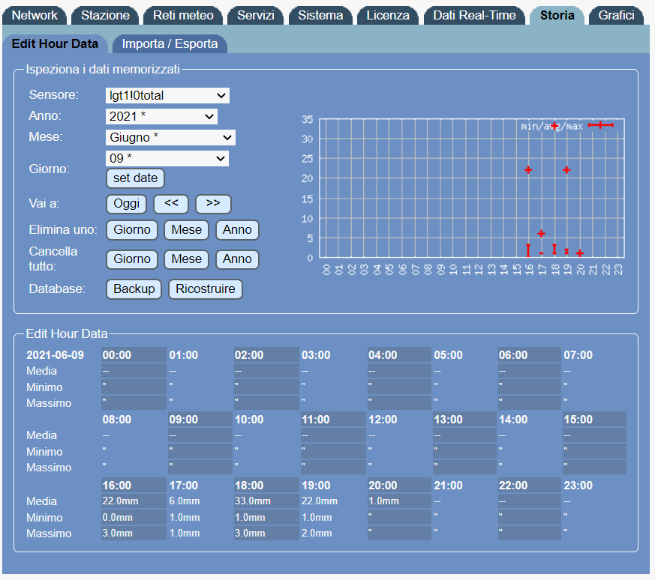
Task: Click Mese in Elimina uno row
Action: pyautogui.click(x=186, y=230)
